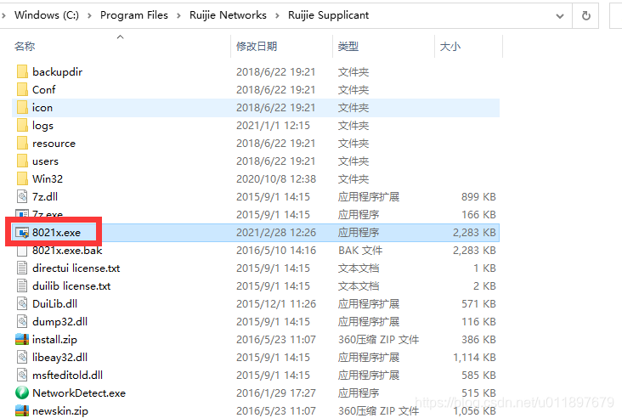
Task: Click the date 2021/2/28 12:26
Action: (276, 233)
